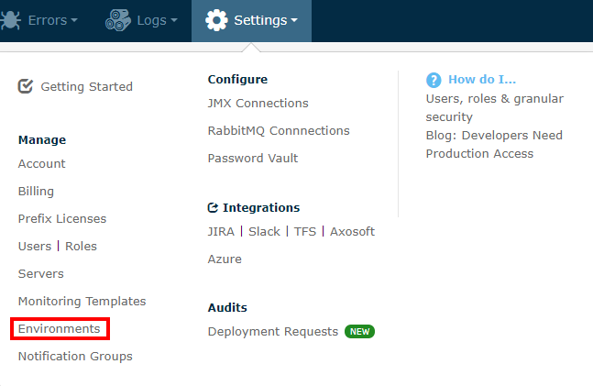Open Notification Groups under Manage

tap(75, 356)
